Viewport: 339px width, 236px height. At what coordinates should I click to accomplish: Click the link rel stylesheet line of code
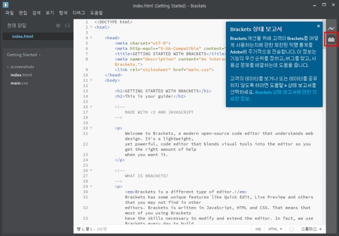tap(164, 70)
